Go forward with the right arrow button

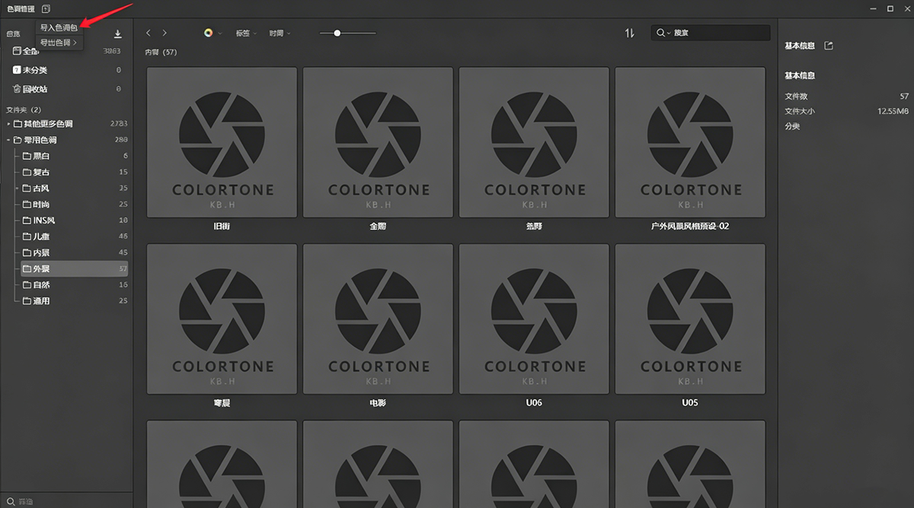165,33
